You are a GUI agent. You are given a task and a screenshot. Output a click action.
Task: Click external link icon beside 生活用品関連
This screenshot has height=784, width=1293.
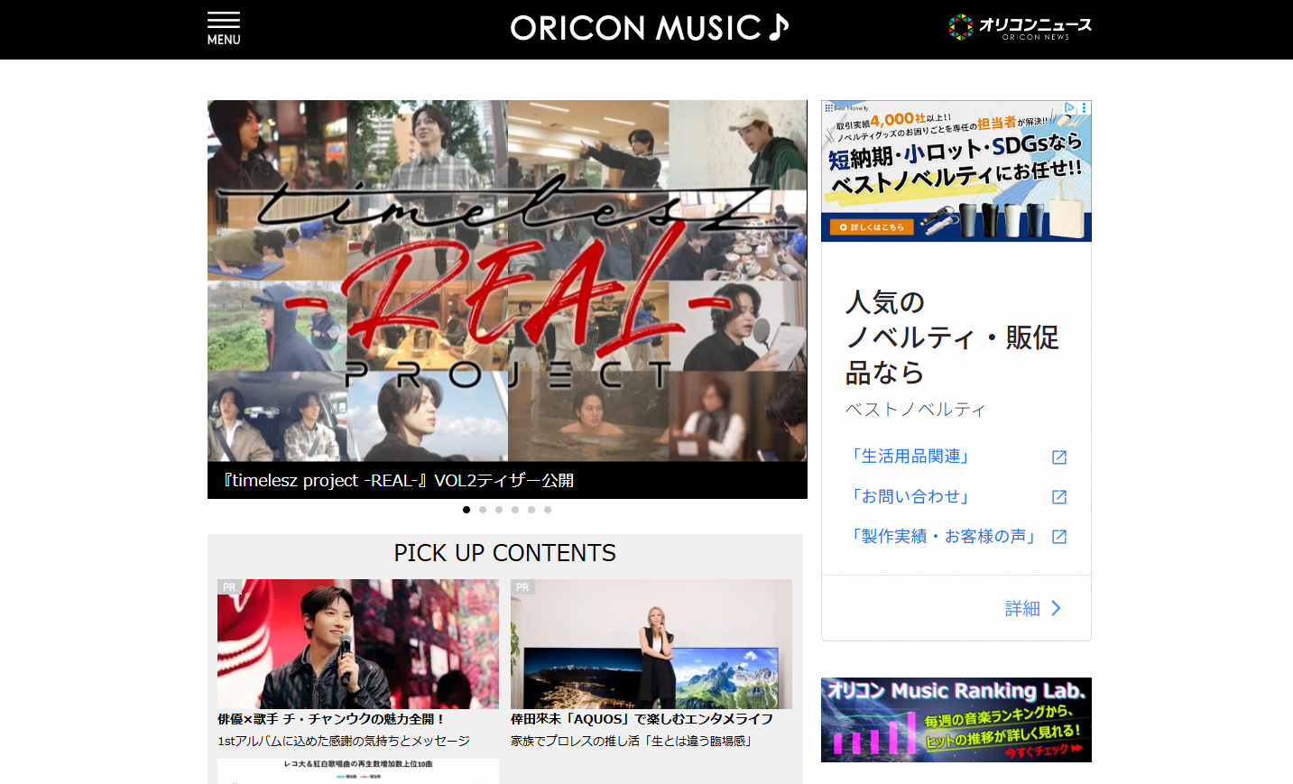(1059, 457)
